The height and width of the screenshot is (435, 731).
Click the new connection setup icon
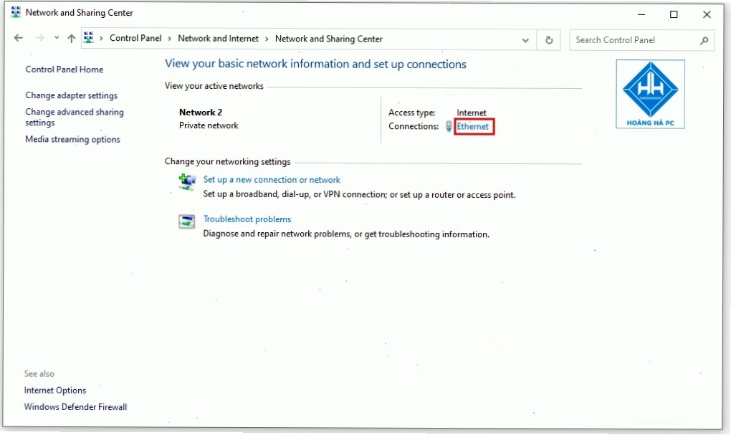click(x=187, y=181)
